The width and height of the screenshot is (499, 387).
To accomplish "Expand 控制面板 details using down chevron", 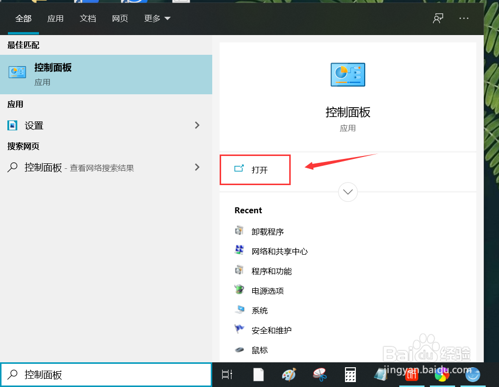I will [x=347, y=192].
